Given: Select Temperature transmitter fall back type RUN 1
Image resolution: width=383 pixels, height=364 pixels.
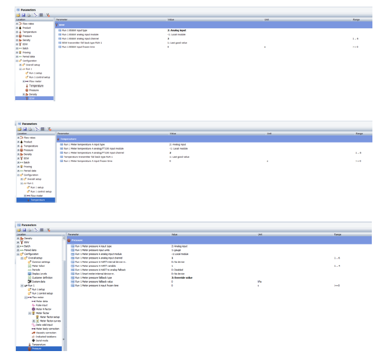Looking at the screenshot, I should tap(88, 157).
